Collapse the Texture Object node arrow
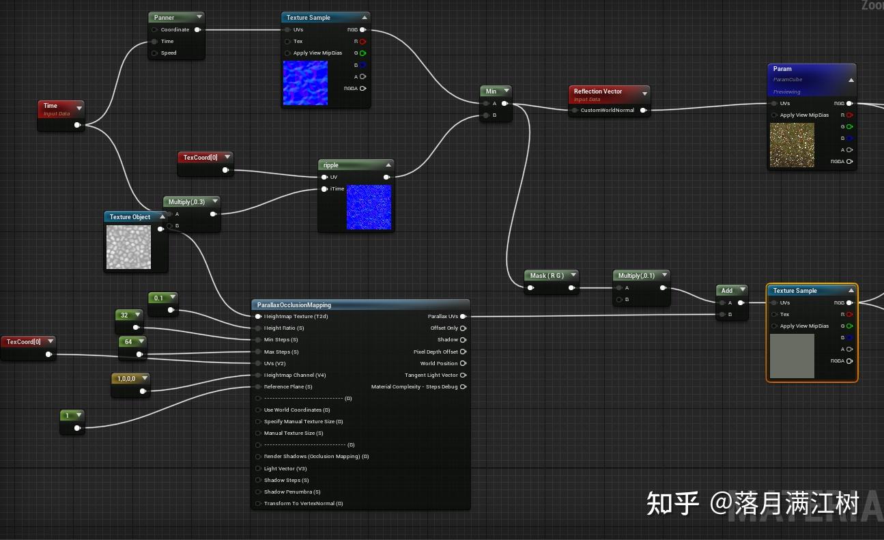The height and width of the screenshot is (540, 884). (x=162, y=217)
